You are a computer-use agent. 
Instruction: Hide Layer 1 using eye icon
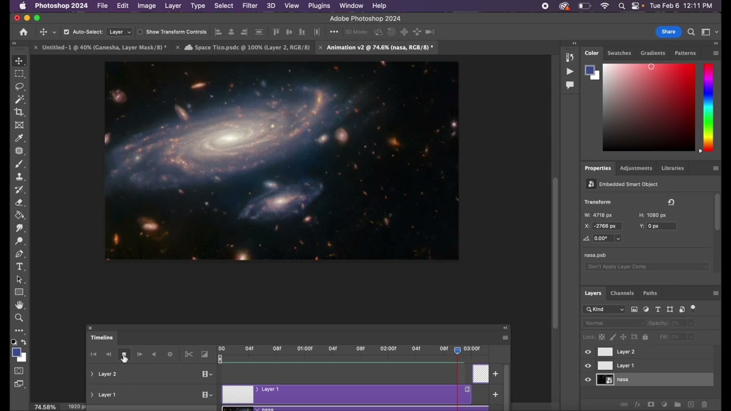click(x=588, y=365)
